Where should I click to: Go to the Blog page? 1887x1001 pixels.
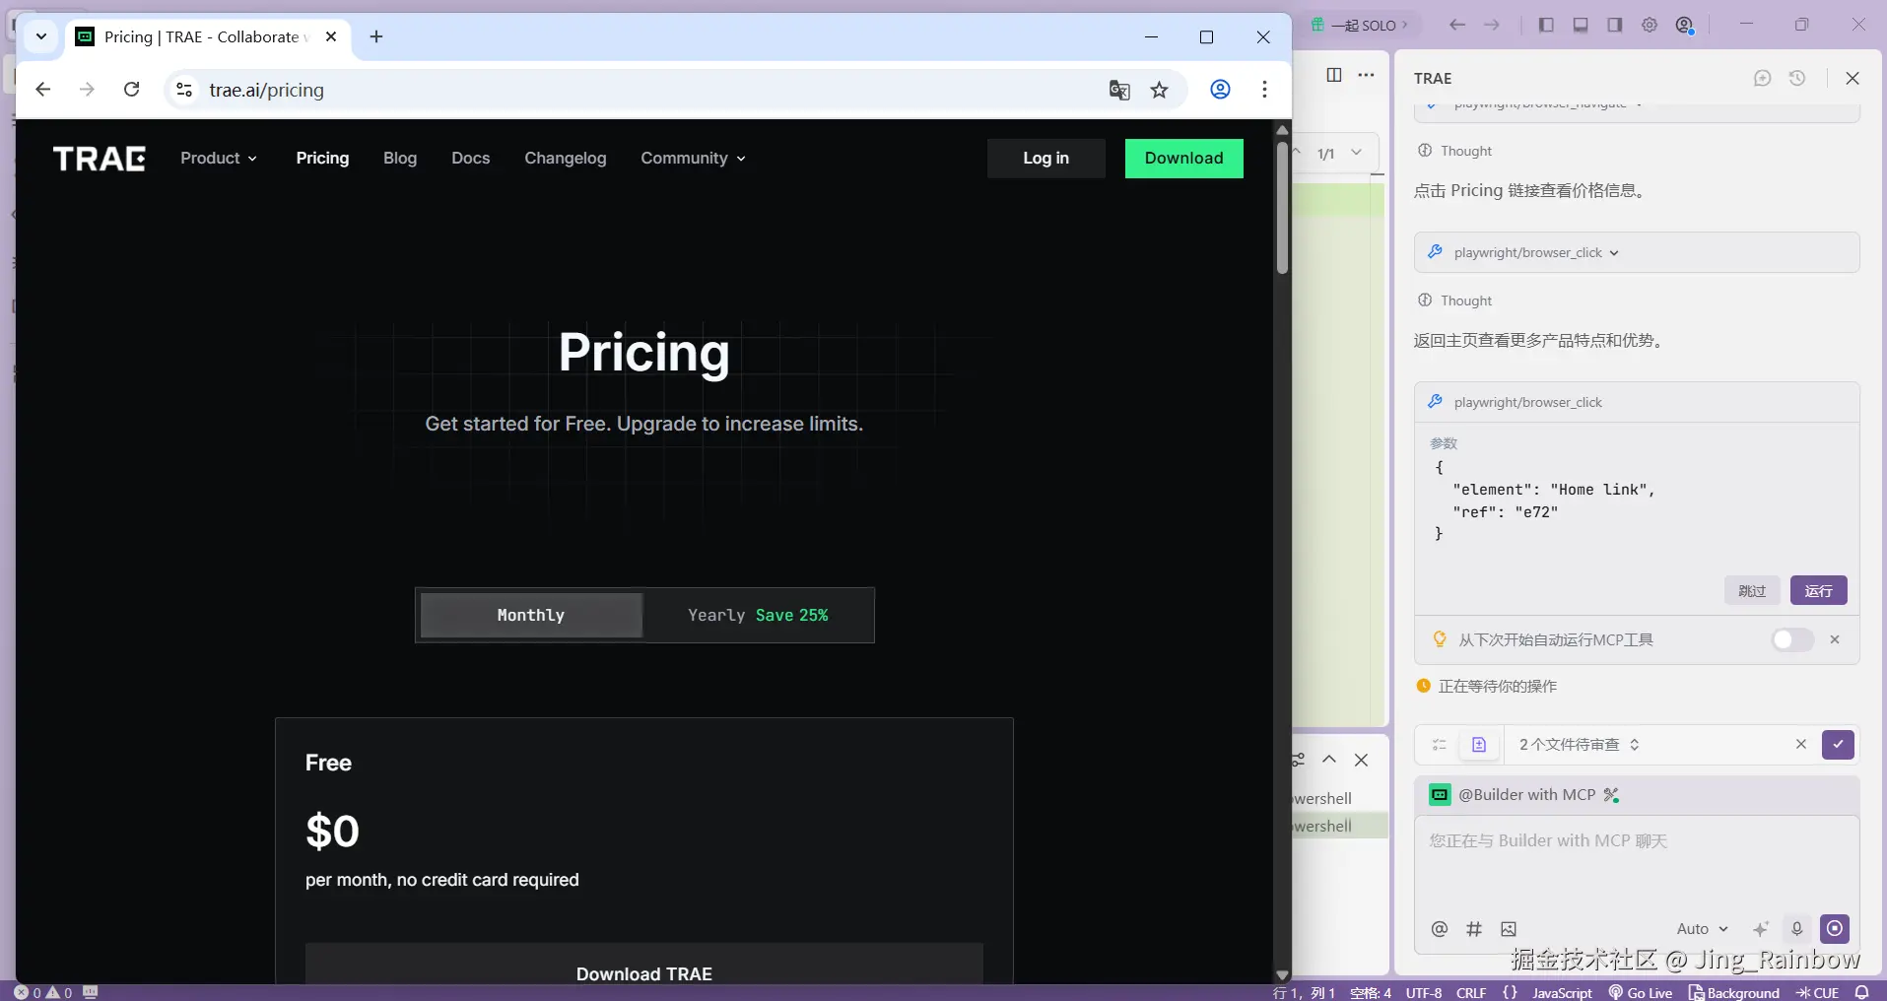400,159
